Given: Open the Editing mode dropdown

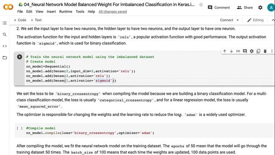Looking at the screenshot, I should tap(255, 20).
